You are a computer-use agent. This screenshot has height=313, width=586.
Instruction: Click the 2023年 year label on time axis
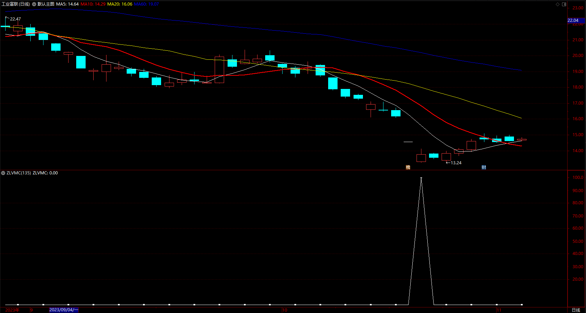point(13,310)
